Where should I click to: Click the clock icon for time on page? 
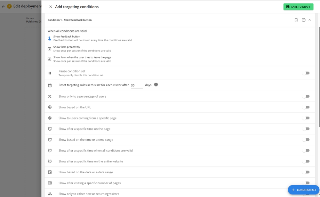click(50, 129)
